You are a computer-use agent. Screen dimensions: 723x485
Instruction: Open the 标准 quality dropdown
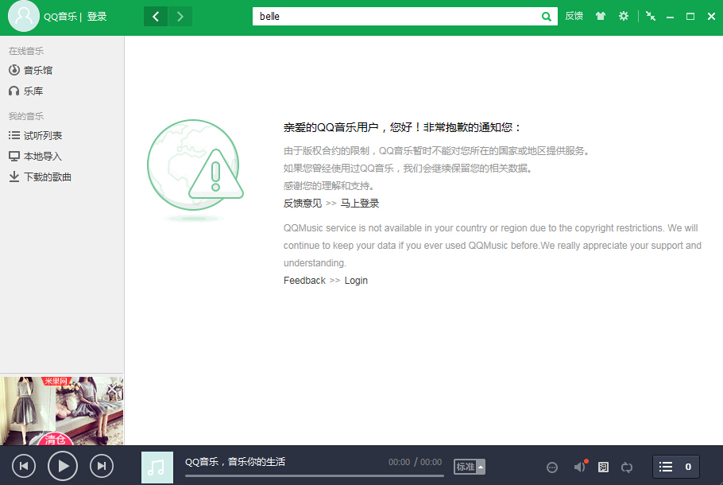470,467
